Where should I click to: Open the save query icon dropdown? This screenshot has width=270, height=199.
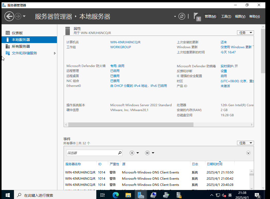point(150,153)
